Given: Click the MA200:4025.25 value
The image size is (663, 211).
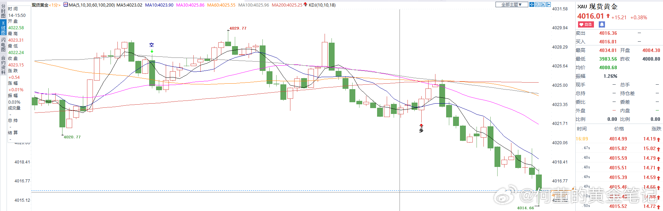Looking at the screenshot, I should click(287, 5).
